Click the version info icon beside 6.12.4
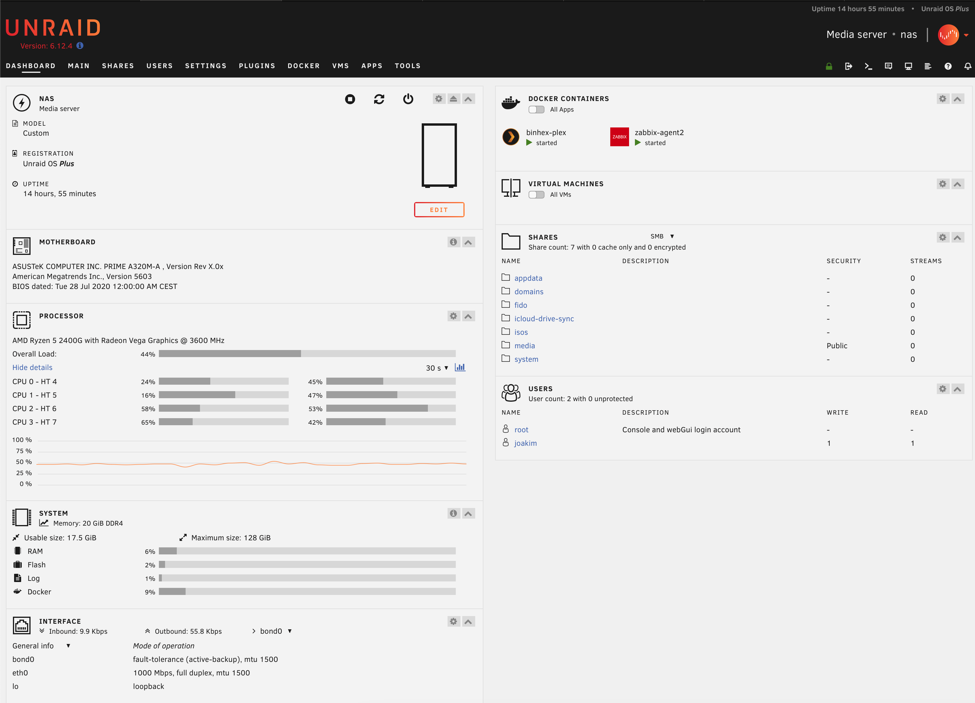The image size is (975, 703). [x=80, y=46]
